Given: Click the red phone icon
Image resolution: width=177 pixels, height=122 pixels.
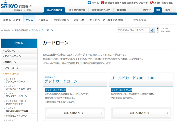Looking at the screenshot, I should 152,3.
